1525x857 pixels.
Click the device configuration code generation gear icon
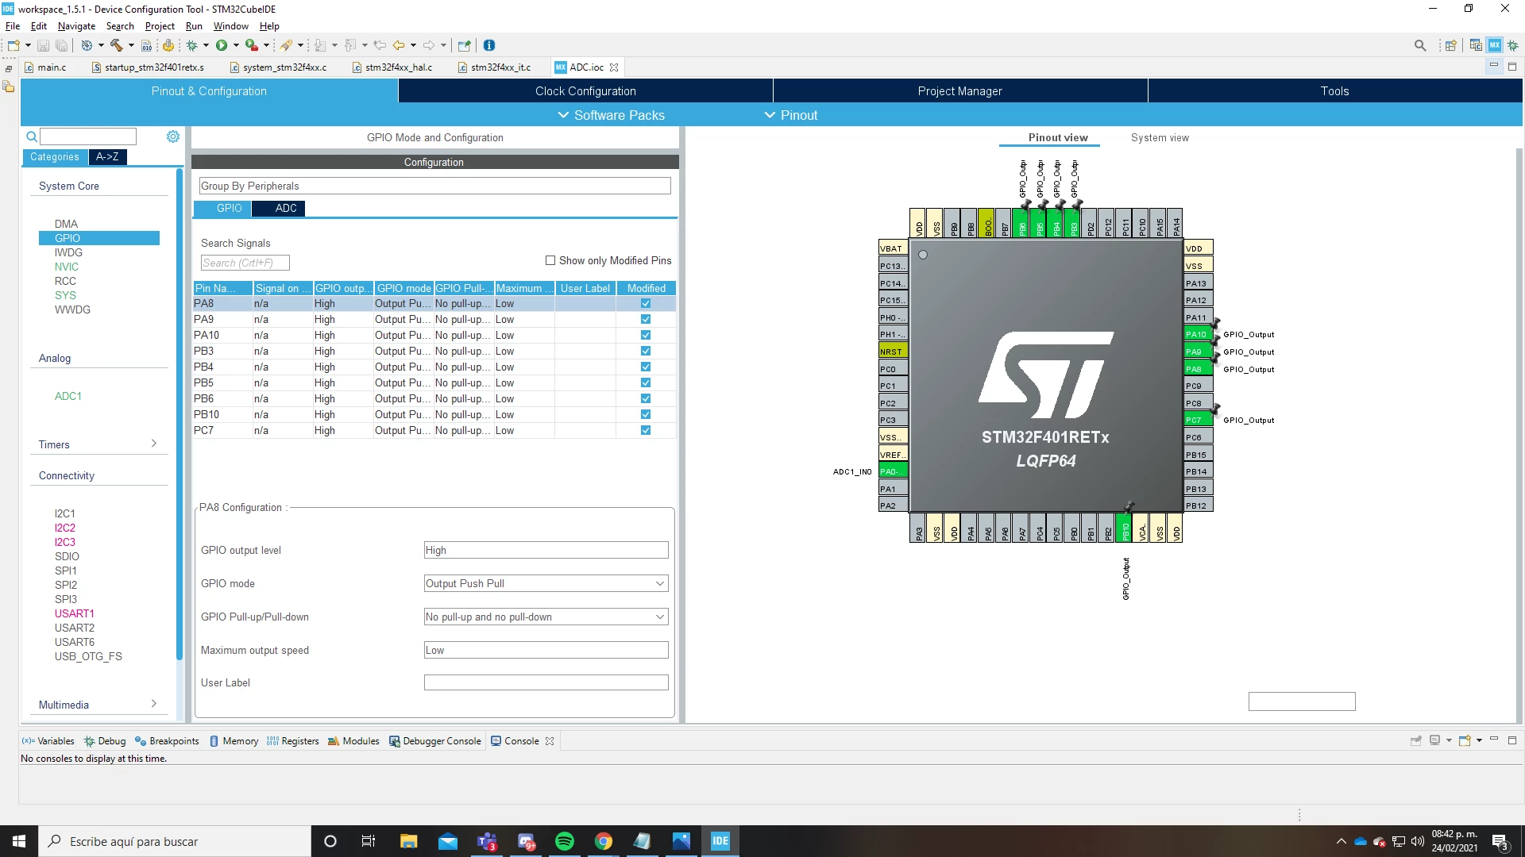tap(168, 45)
